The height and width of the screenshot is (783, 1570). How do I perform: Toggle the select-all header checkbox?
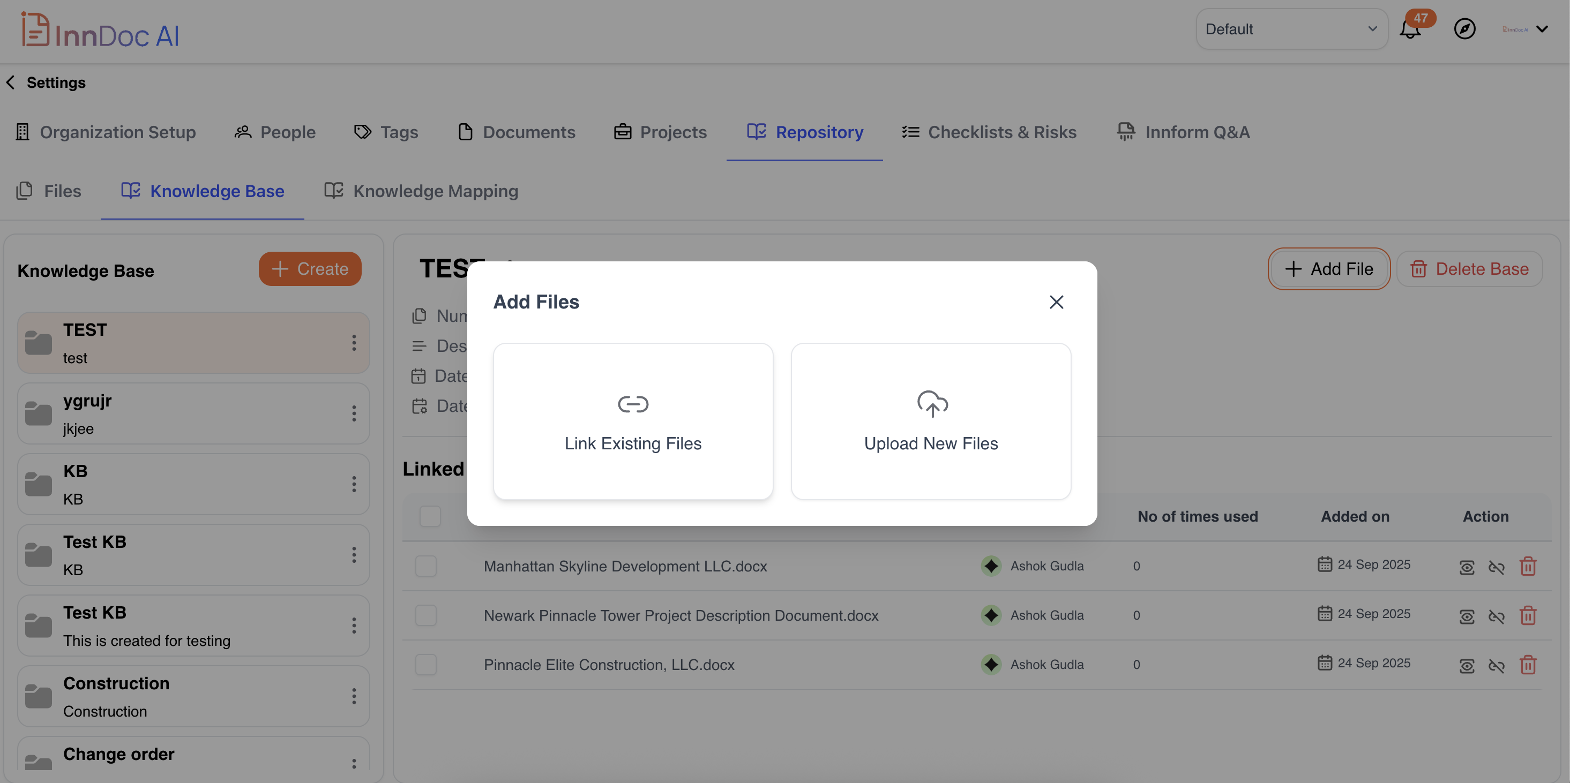[430, 516]
